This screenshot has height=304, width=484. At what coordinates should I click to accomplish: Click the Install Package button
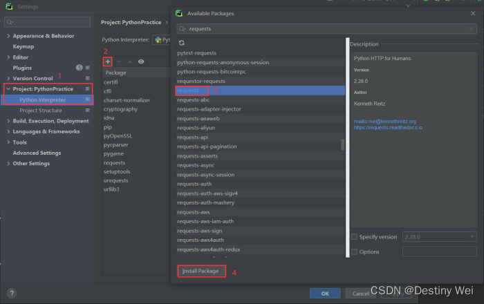click(201, 271)
